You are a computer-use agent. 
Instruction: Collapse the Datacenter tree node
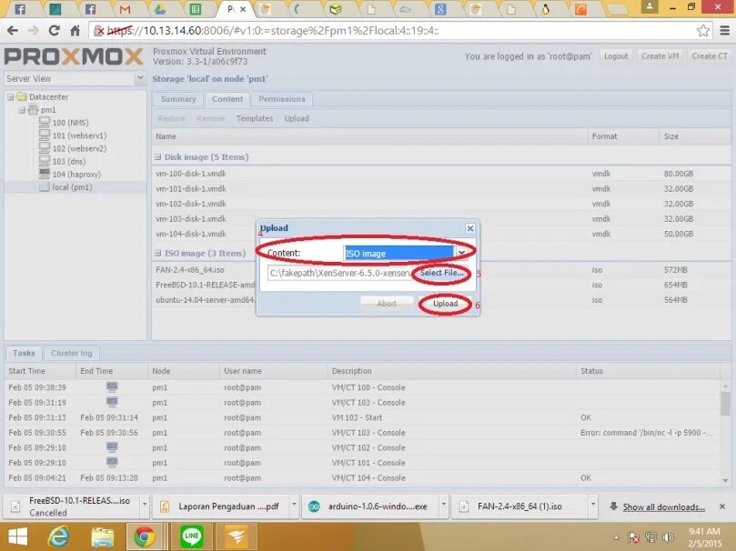[x=10, y=97]
